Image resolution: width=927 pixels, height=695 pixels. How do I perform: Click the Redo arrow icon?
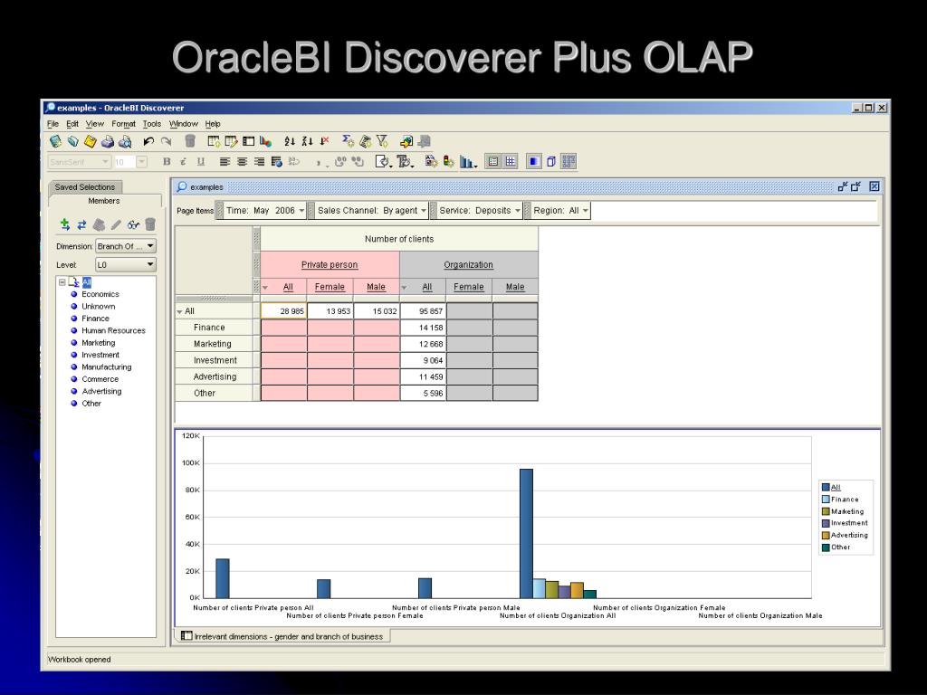pyautogui.click(x=167, y=141)
